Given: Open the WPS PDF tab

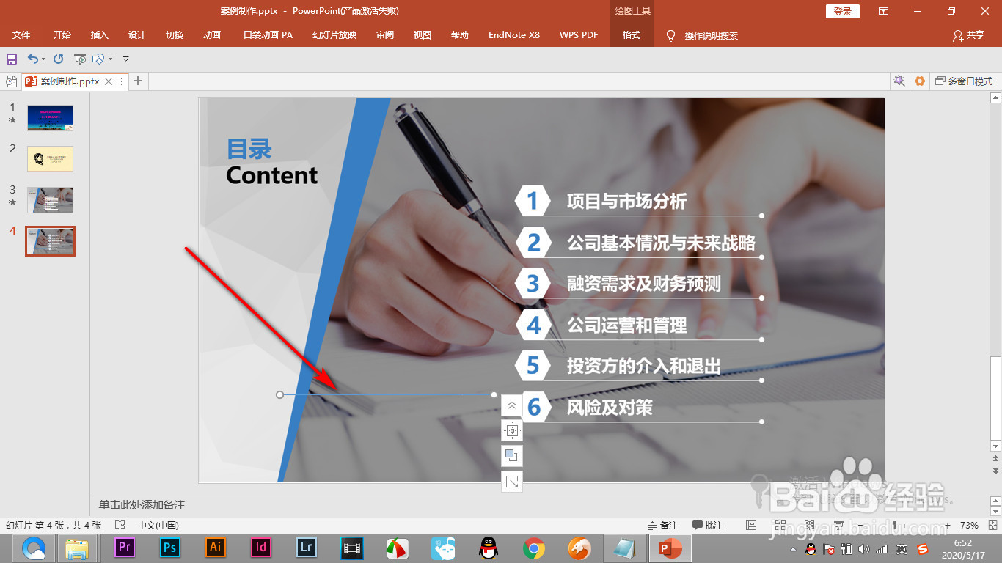Looking at the screenshot, I should tap(579, 34).
